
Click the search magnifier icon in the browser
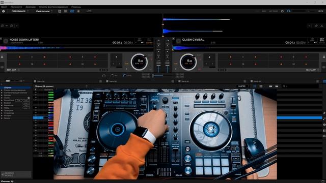(x=284, y=86)
